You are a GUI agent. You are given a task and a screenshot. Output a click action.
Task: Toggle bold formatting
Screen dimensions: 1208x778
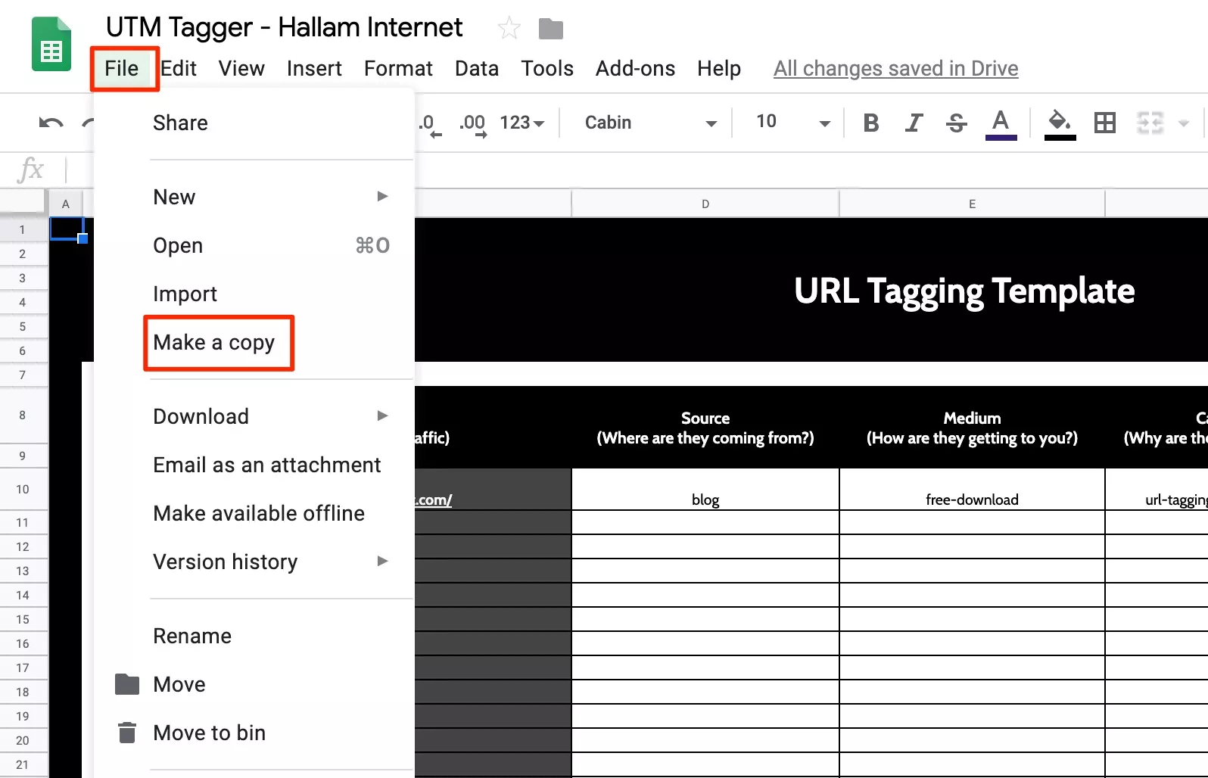(x=871, y=123)
